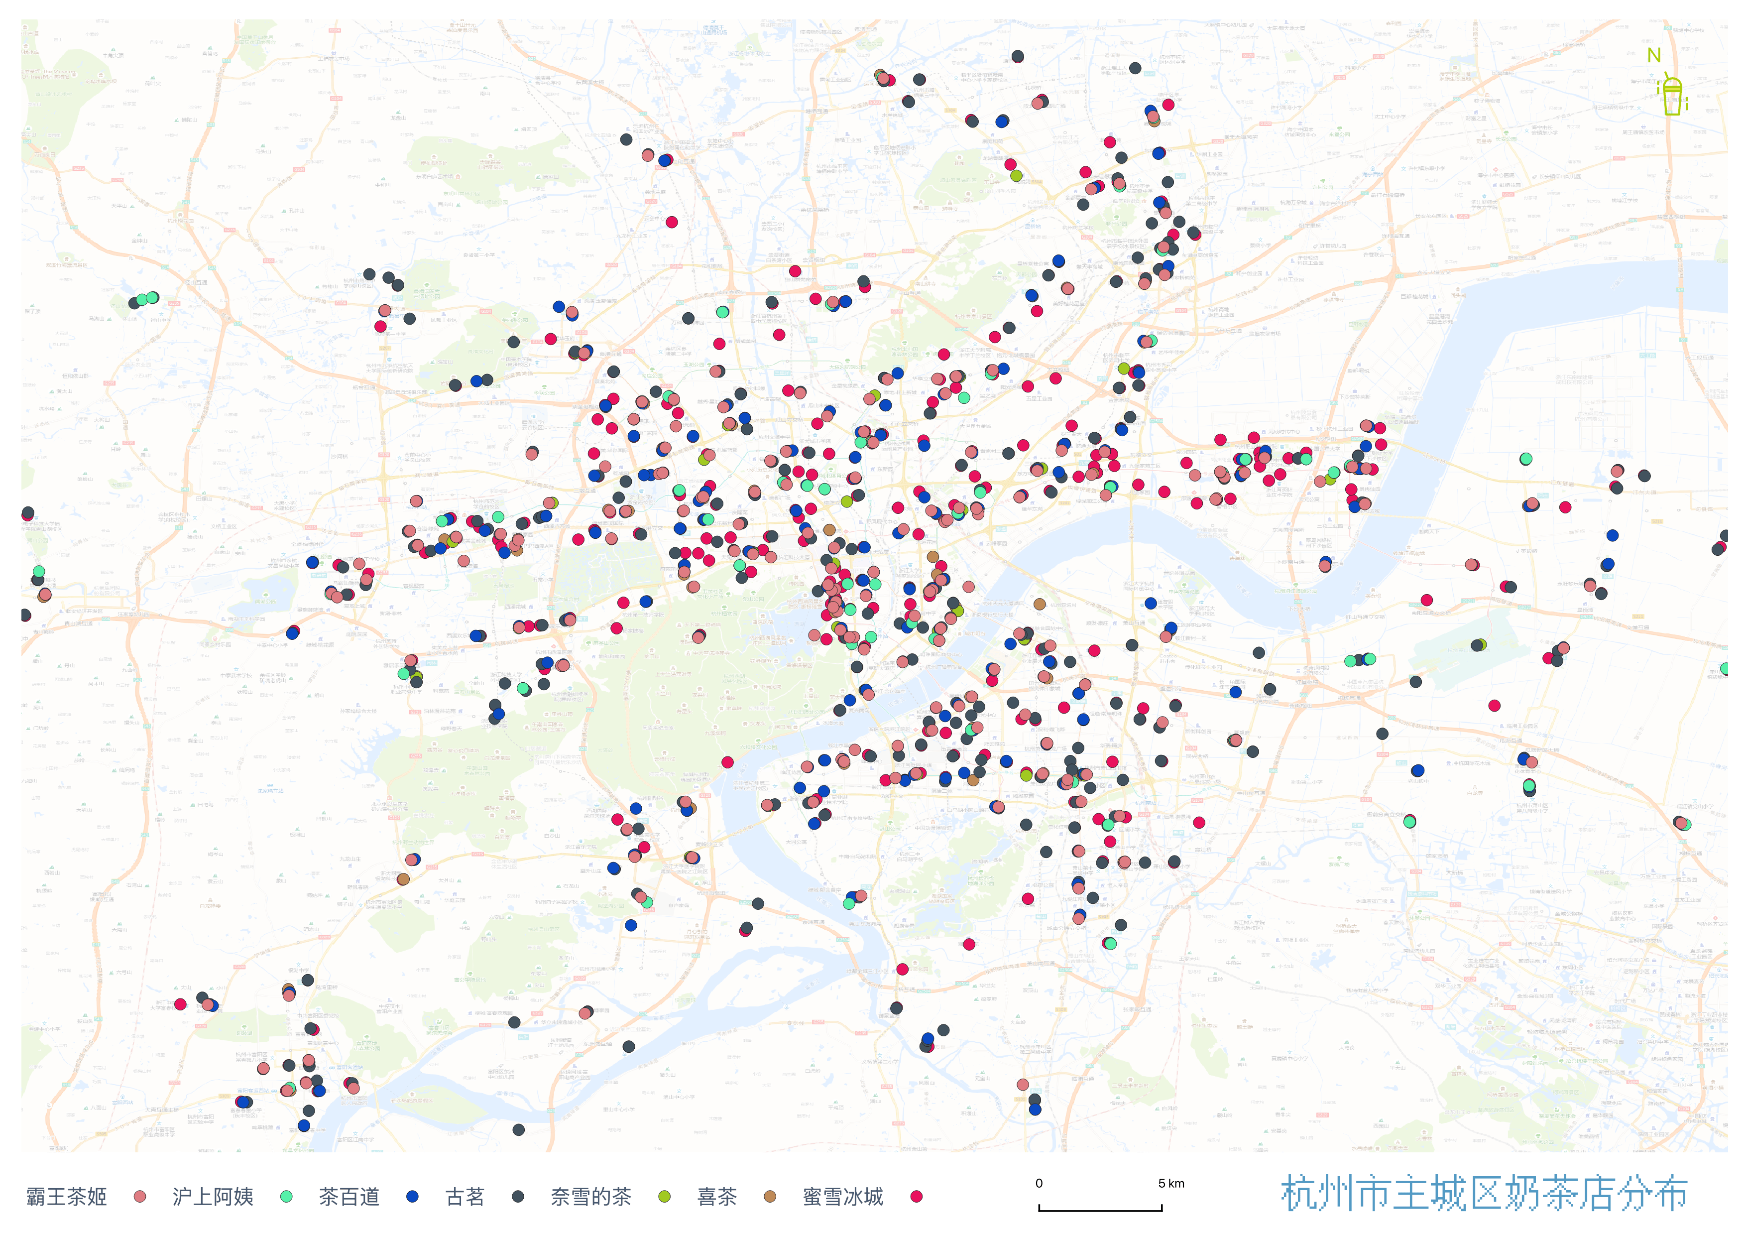The height and width of the screenshot is (1235, 1746).
Task: Click the 0 scale bar label
Action: 1039,1183
